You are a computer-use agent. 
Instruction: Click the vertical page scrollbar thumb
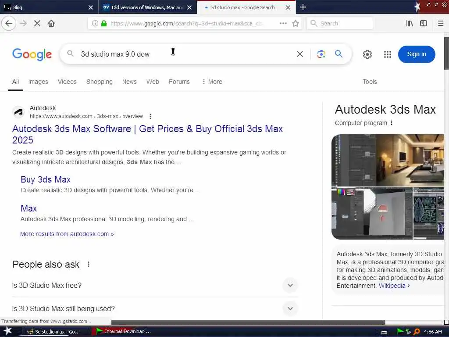pos(446,53)
